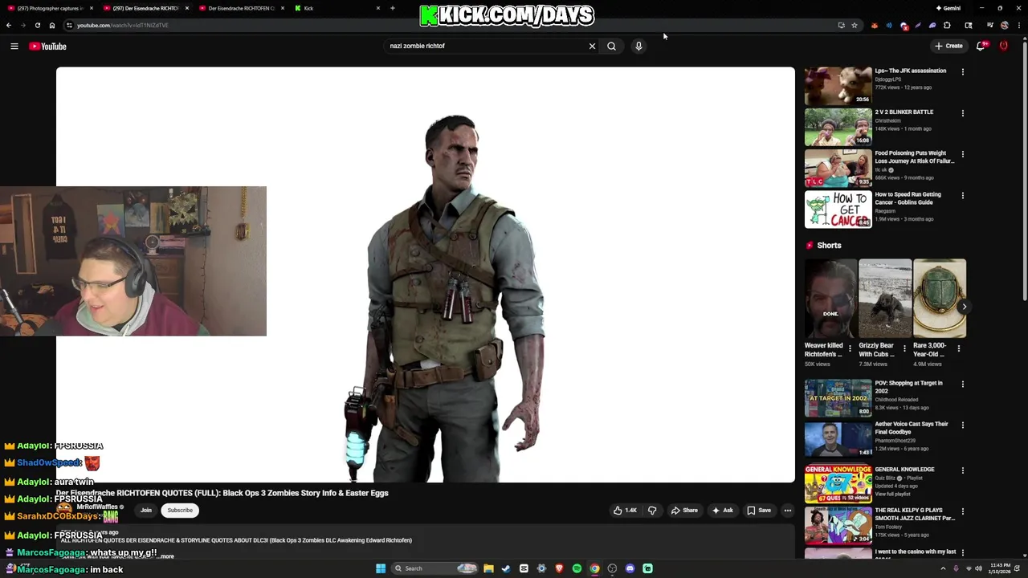Open options for THE REAL KELPY G video
Screen dimensions: 1028x578
click(963, 511)
